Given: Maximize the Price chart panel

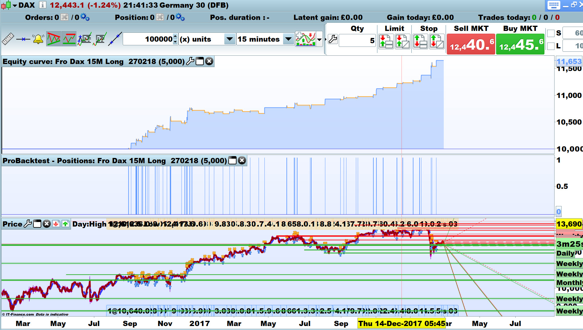Looking at the screenshot, I should pyautogui.click(x=37, y=224).
